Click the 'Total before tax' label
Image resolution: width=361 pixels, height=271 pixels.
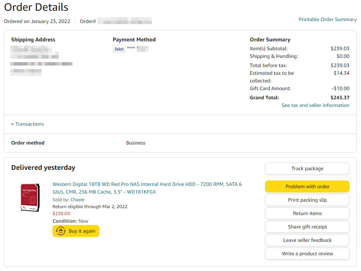(268, 65)
